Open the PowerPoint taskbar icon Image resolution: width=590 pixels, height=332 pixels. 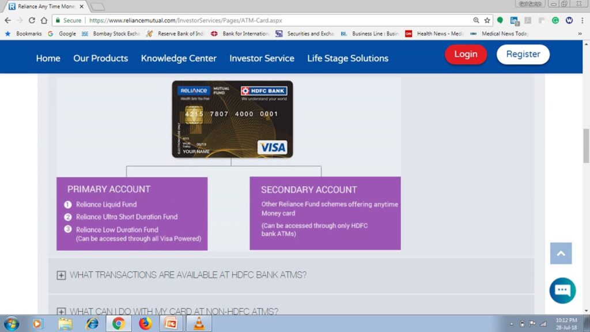171,324
